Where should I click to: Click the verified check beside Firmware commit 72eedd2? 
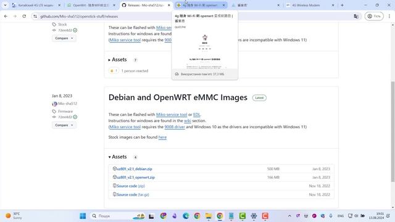tap(75, 117)
